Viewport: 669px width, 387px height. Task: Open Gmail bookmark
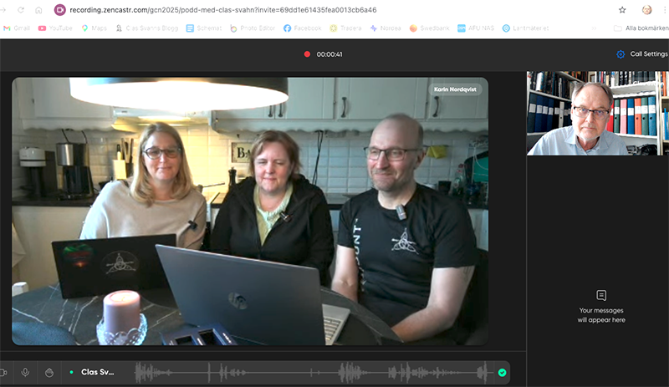click(18, 28)
